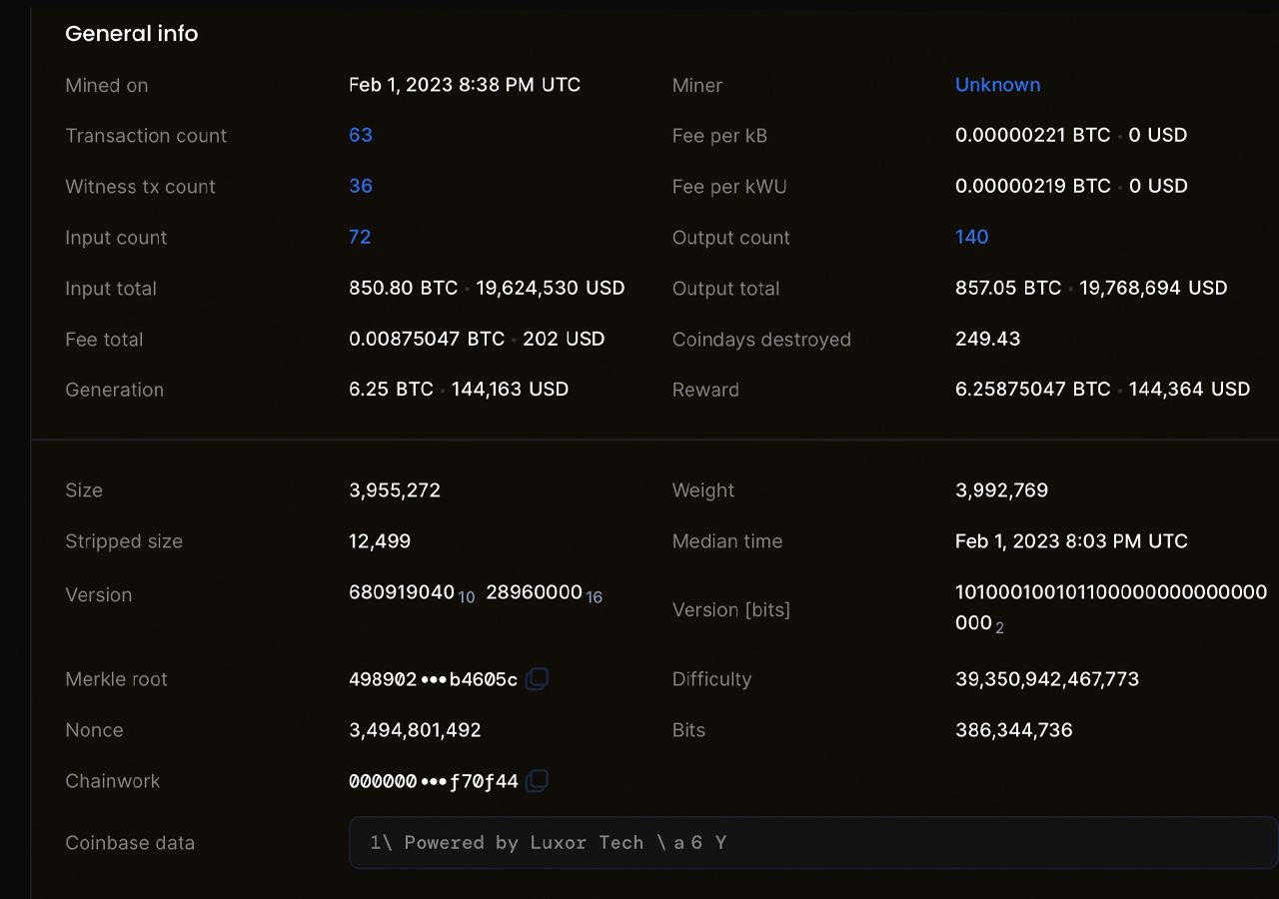Click the Merkle root hash text
Image resolution: width=1279 pixels, height=899 pixels.
pos(434,679)
